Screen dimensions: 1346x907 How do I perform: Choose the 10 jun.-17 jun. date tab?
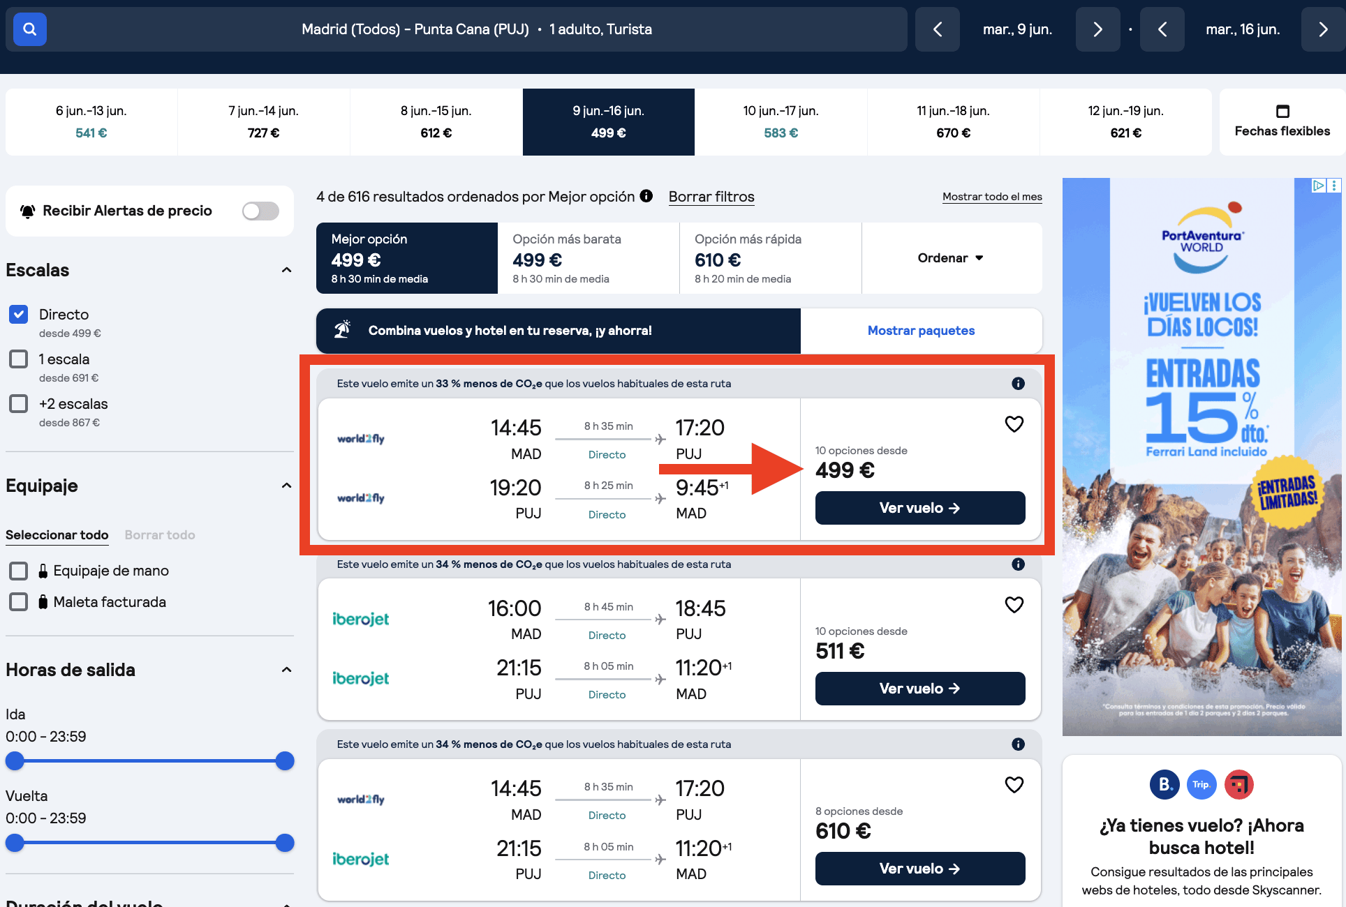tap(781, 122)
